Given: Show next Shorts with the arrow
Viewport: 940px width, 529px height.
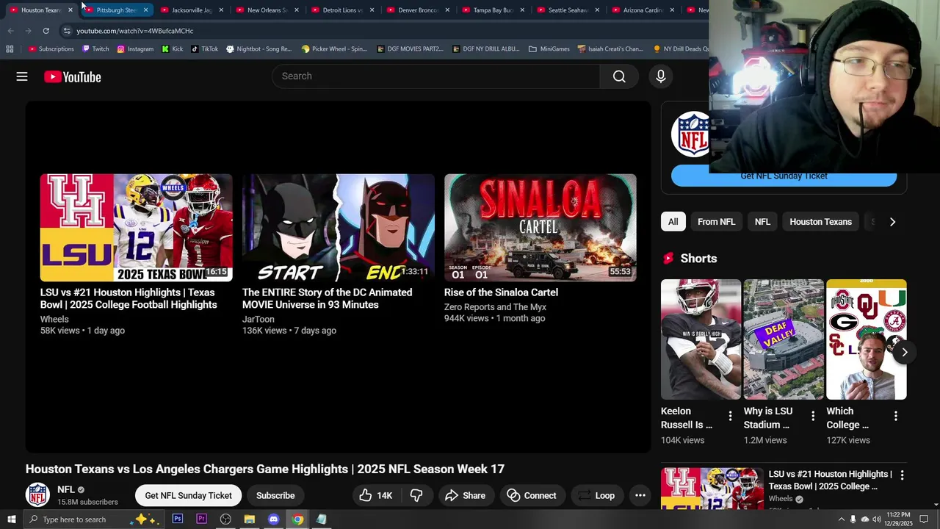Looking at the screenshot, I should point(905,352).
